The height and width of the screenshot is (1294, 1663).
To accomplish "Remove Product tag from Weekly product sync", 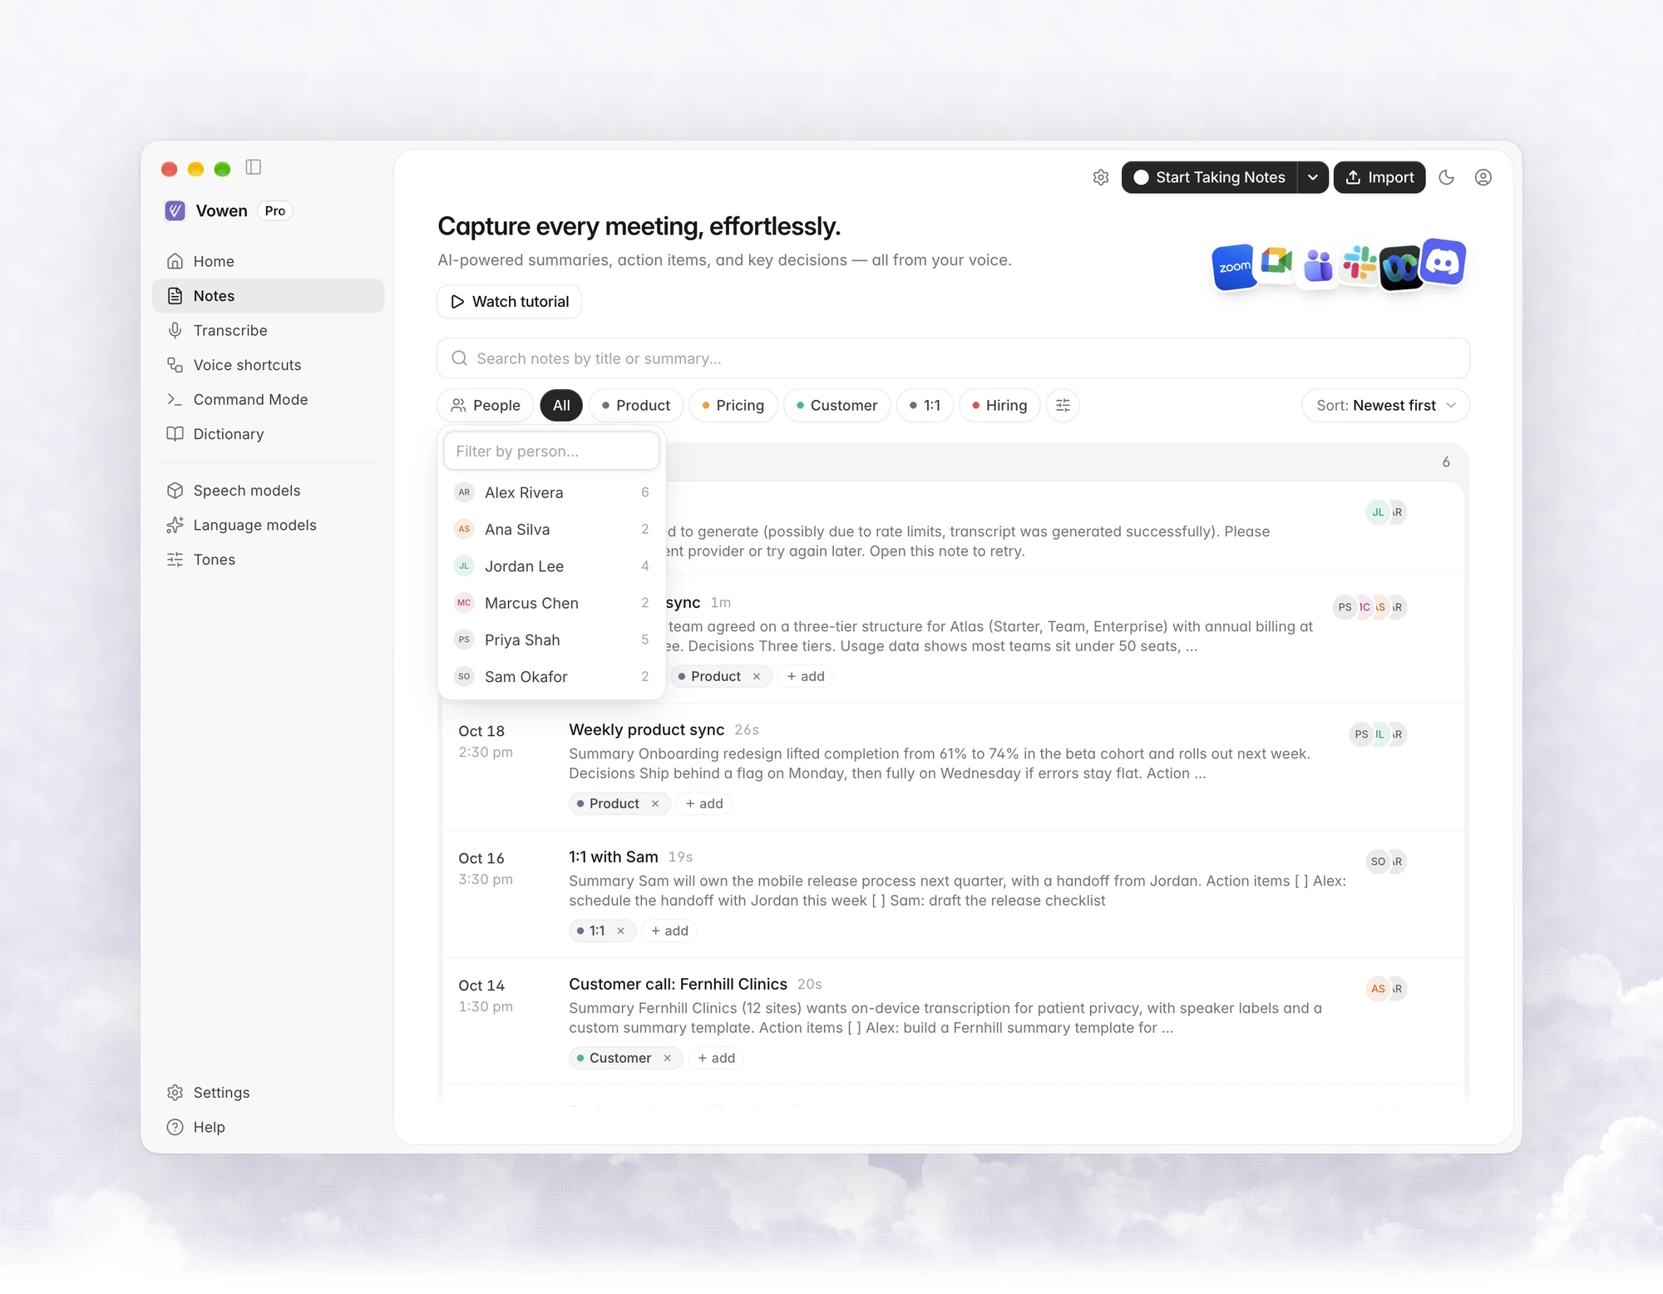I will click(x=655, y=803).
